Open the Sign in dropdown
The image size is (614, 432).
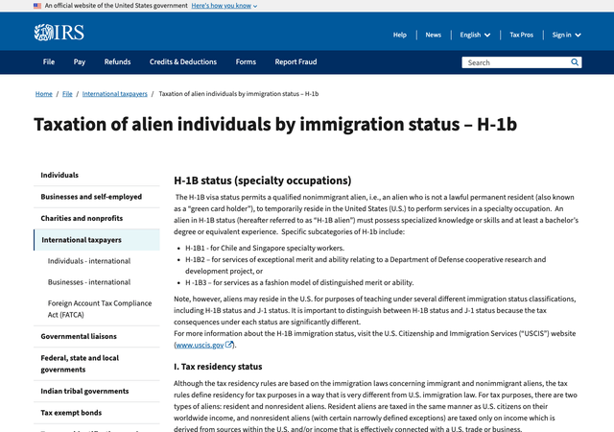pyautogui.click(x=566, y=35)
